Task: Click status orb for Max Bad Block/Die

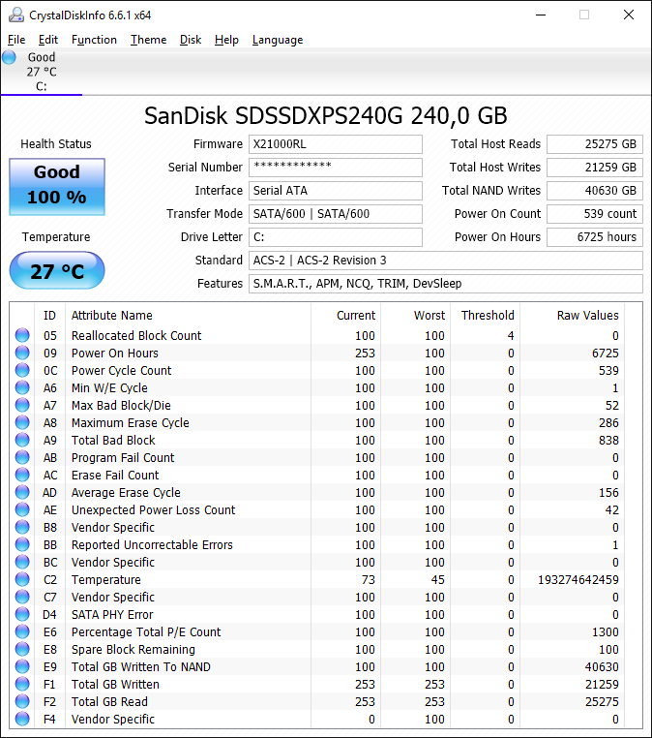Action: (x=22, y=405)
